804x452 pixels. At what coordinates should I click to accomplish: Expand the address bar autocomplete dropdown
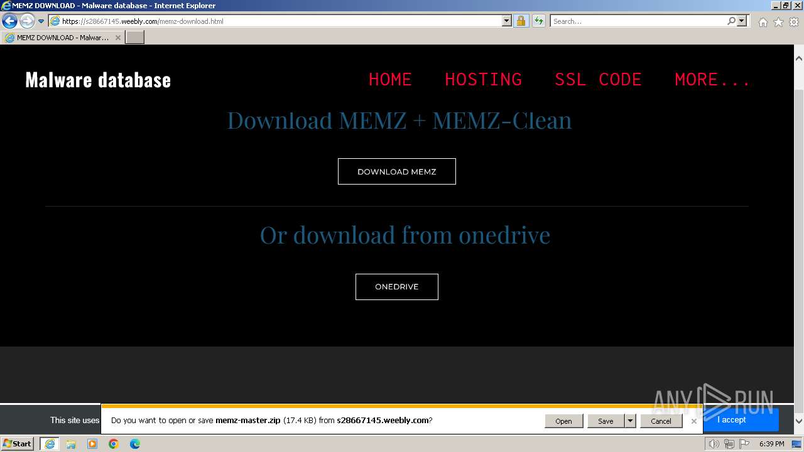[x=507, y=21]
